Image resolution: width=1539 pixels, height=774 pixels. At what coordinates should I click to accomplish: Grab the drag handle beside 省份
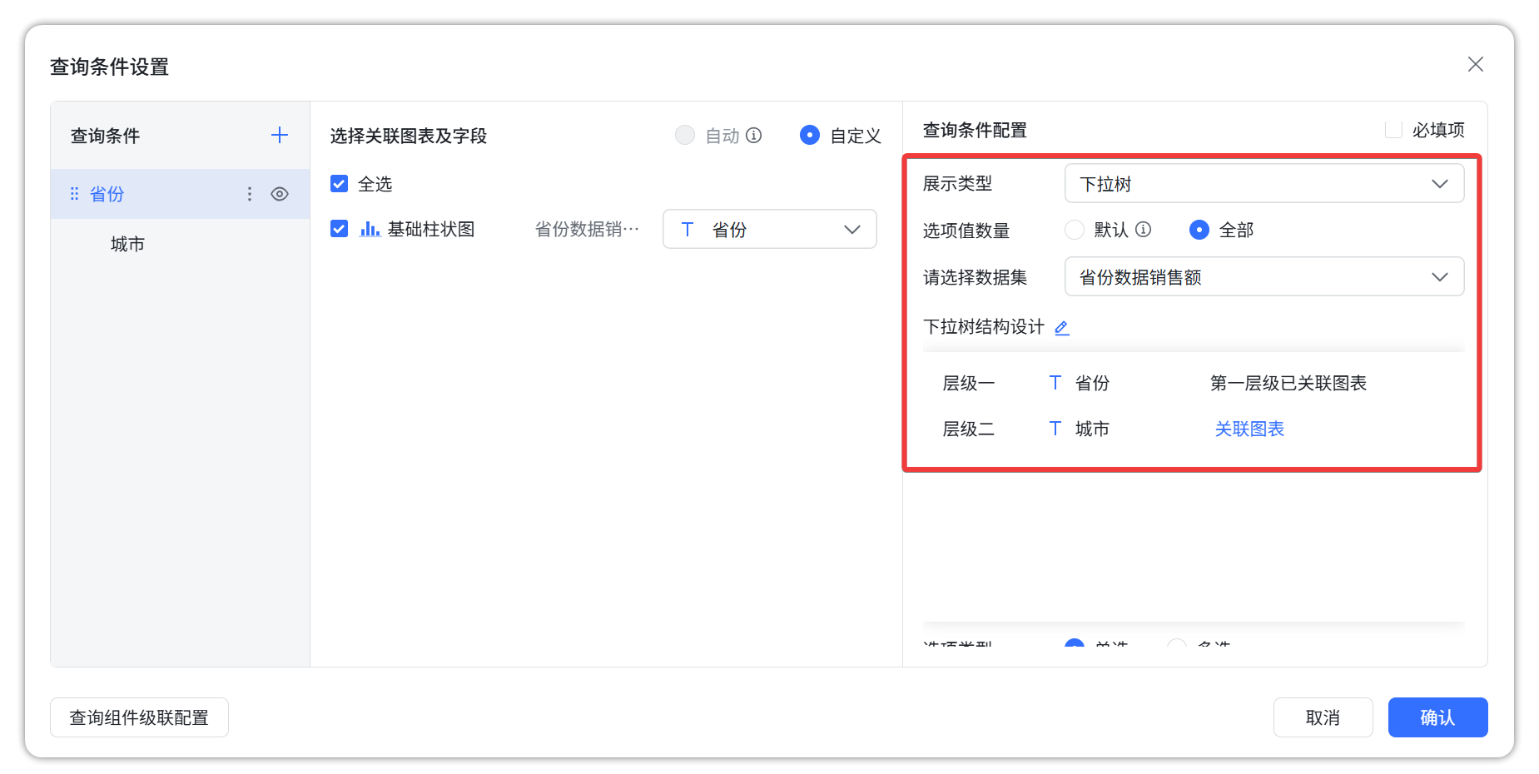click(74, 194)
